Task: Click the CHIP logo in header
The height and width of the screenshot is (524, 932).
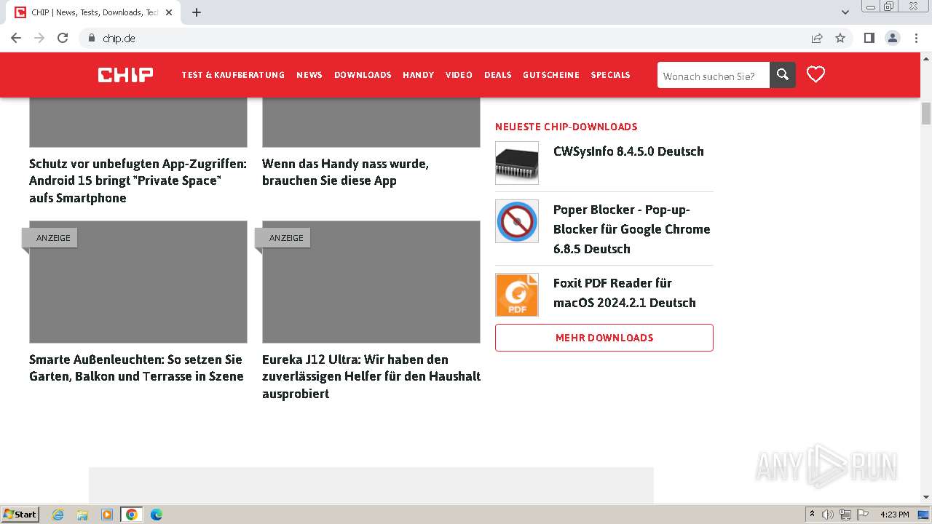Action: pos(125,75)
